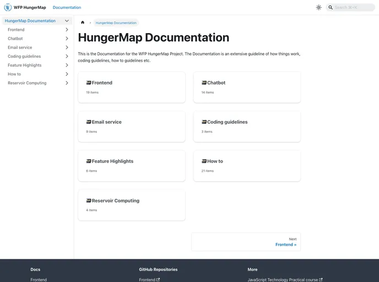The image size is (379, 282).
Task: Select Email service in the sidebar
Action: pyautogui.click(x=20, y=47)
